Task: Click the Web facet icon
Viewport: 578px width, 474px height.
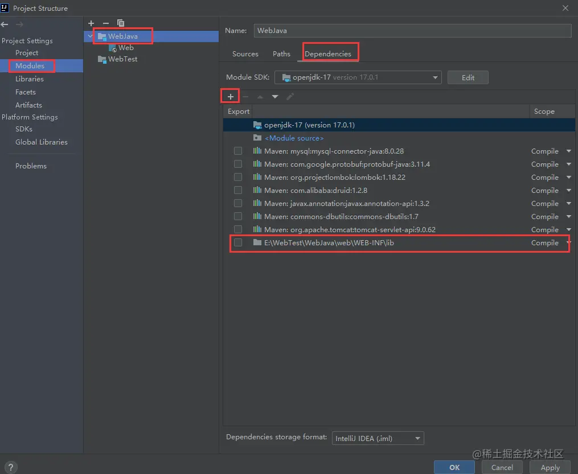Action: (112, 48)
